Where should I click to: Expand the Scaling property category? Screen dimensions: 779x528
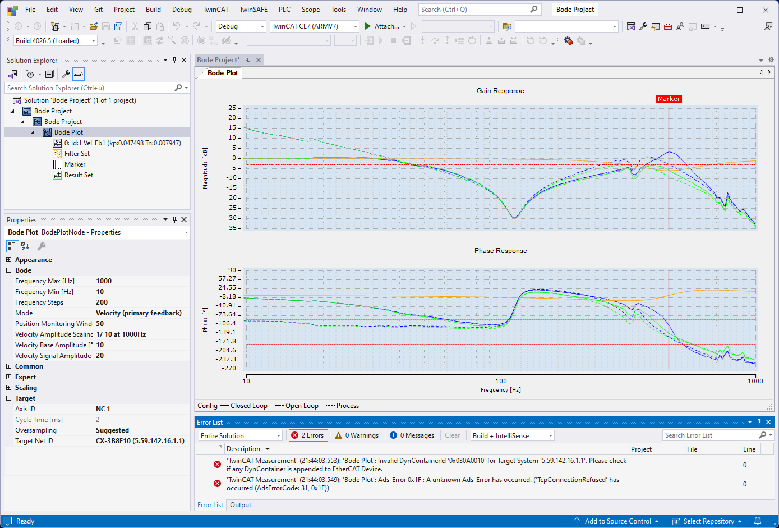tap(9, 388)
